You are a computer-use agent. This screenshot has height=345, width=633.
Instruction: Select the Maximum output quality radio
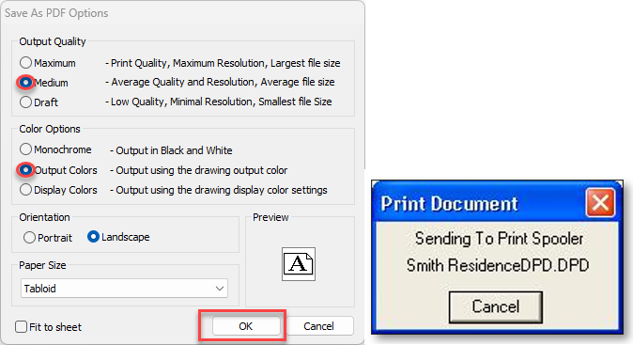click(x=26, y=63)
